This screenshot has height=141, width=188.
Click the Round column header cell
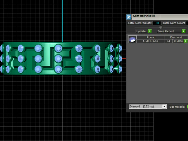[151, 37]
